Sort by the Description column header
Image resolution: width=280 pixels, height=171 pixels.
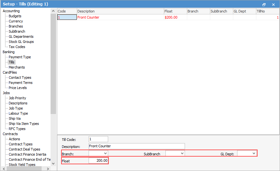pyautogui.click(x=120, y=11)
